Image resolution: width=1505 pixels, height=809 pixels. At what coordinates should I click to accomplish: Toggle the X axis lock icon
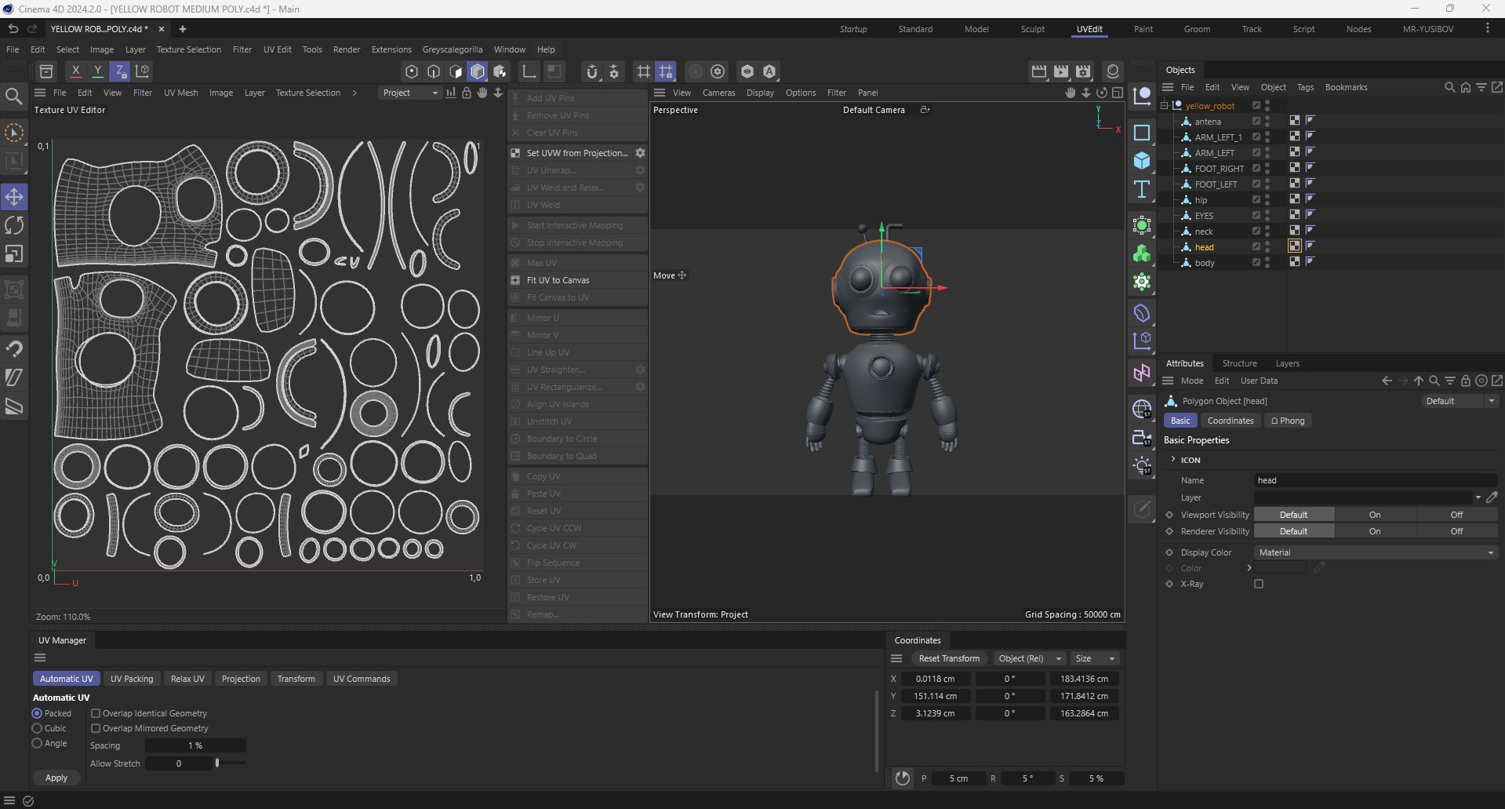(76, 71)
